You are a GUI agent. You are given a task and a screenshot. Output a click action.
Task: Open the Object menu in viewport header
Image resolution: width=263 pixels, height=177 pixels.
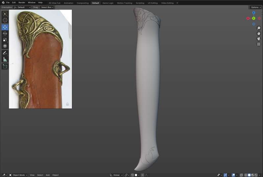(55, 175)
